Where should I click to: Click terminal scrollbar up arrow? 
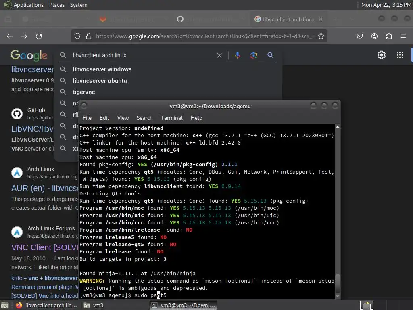pos(338,127)
